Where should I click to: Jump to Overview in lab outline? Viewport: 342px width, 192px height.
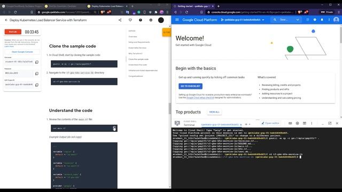pyautogui.click(x=133, y=37)
